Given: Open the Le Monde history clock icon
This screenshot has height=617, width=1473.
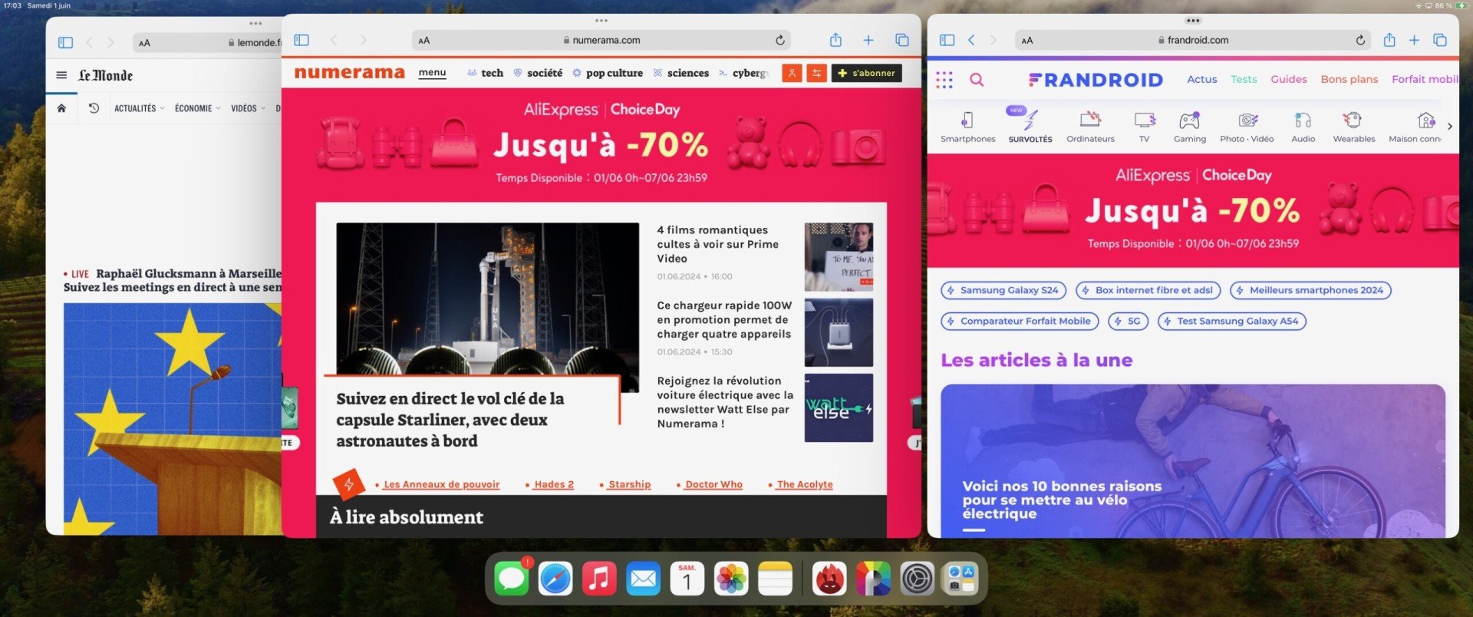Looking at the screenshot, I should pyautogui.click(x=94, y=108).
